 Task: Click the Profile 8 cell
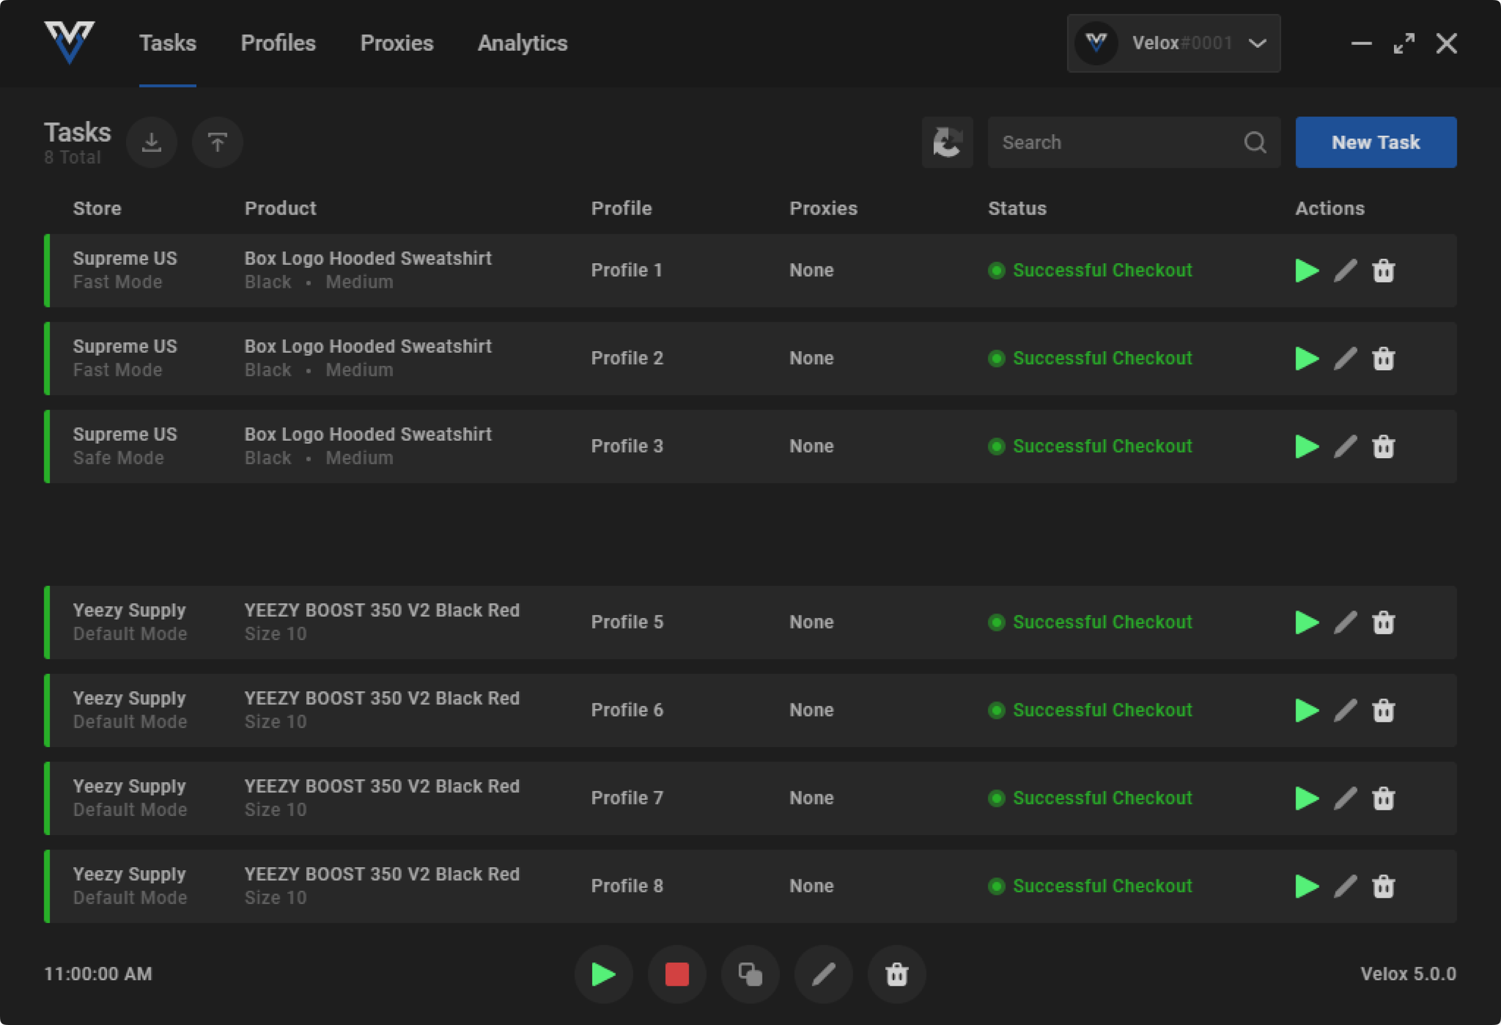627,885
